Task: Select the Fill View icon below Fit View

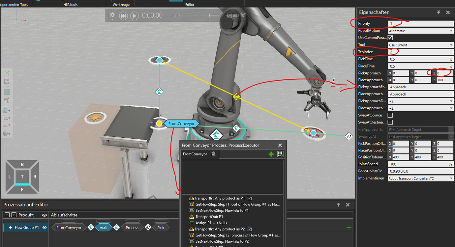Action: coord(7,81)
